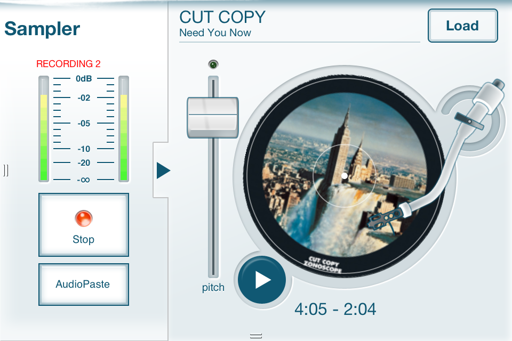Click the -10 scale marking

tap(84, 149)
